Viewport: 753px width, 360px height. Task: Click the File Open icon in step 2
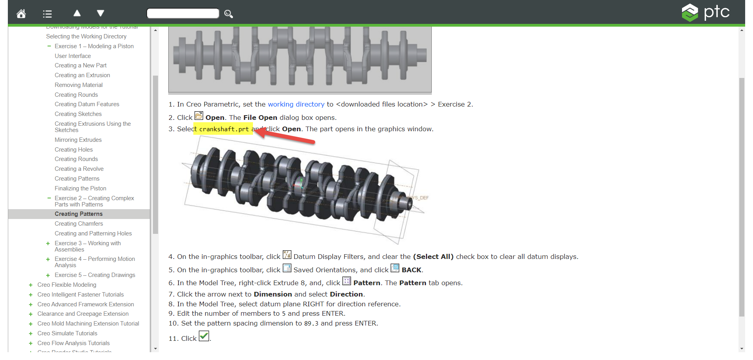(x=199, y=116)
